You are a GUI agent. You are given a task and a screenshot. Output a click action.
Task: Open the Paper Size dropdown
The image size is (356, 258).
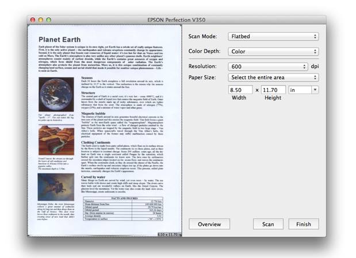coord(273,77)
